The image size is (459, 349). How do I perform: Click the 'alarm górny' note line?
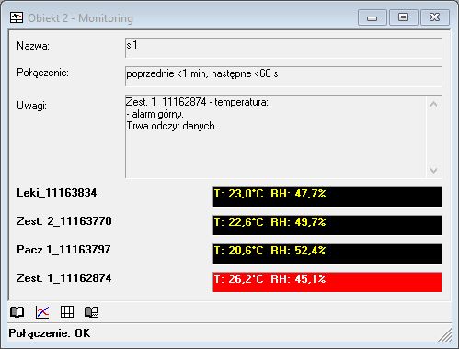click(x=155, y=114)
